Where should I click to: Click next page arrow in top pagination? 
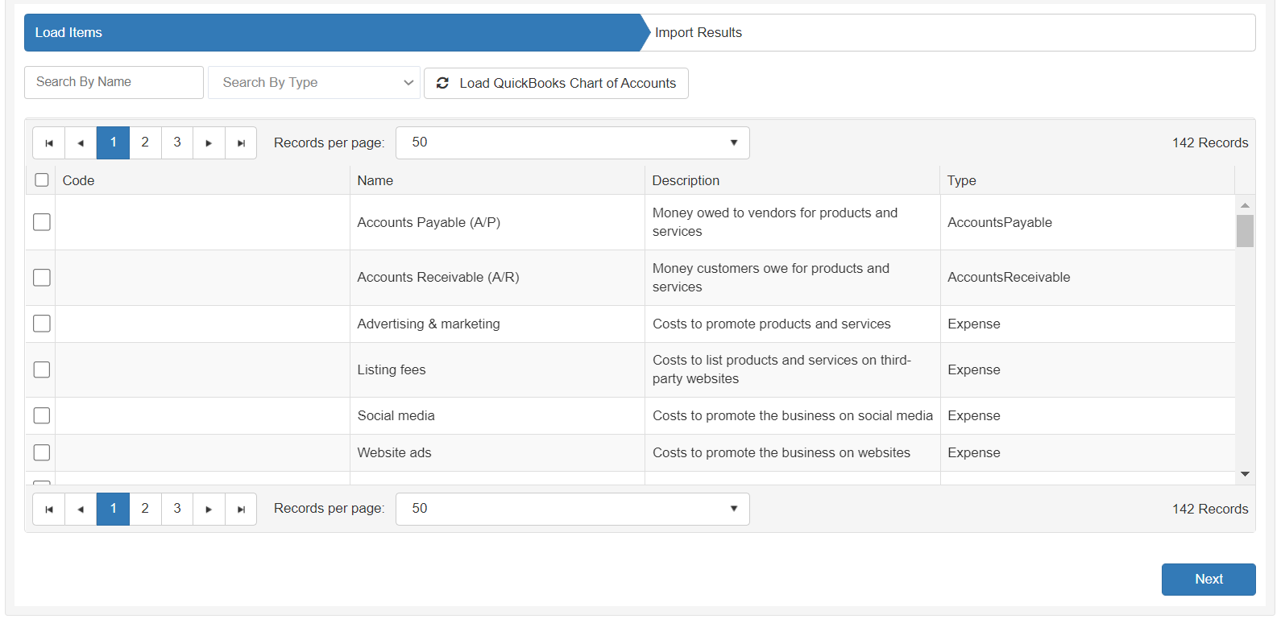209,143
